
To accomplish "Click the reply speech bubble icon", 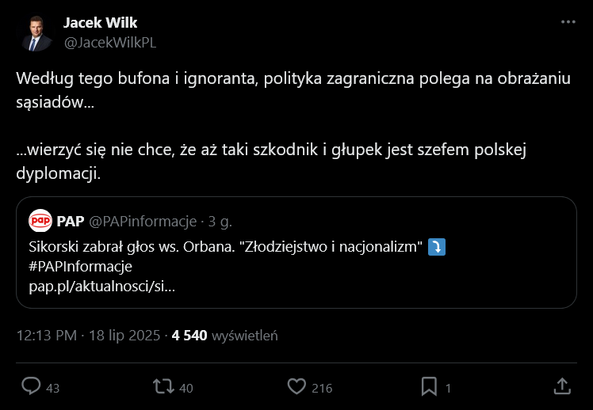I will 31,386.
